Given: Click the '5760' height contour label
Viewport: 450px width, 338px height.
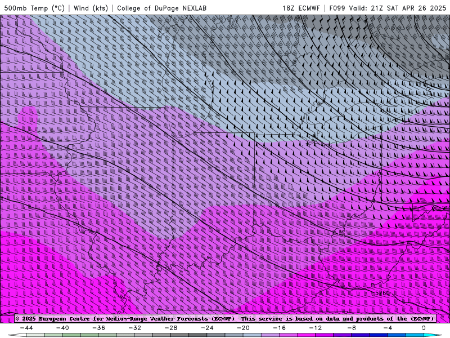Looking at the screenshot, I should [382, 293].
